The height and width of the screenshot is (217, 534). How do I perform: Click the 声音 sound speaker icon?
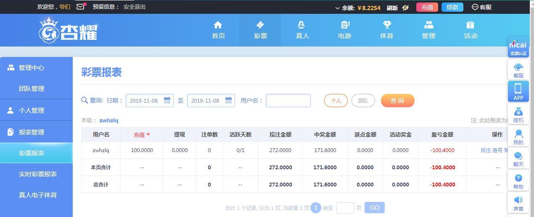click(x=518, y=200)
